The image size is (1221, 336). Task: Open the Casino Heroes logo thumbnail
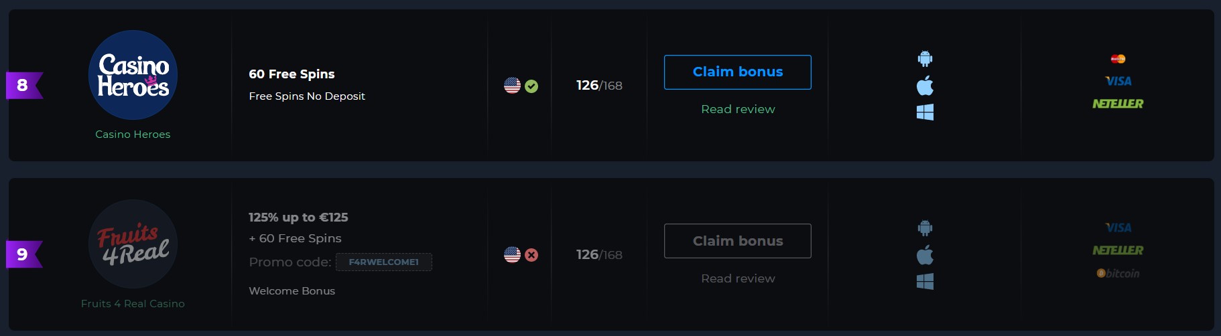(x=133, y=75)
